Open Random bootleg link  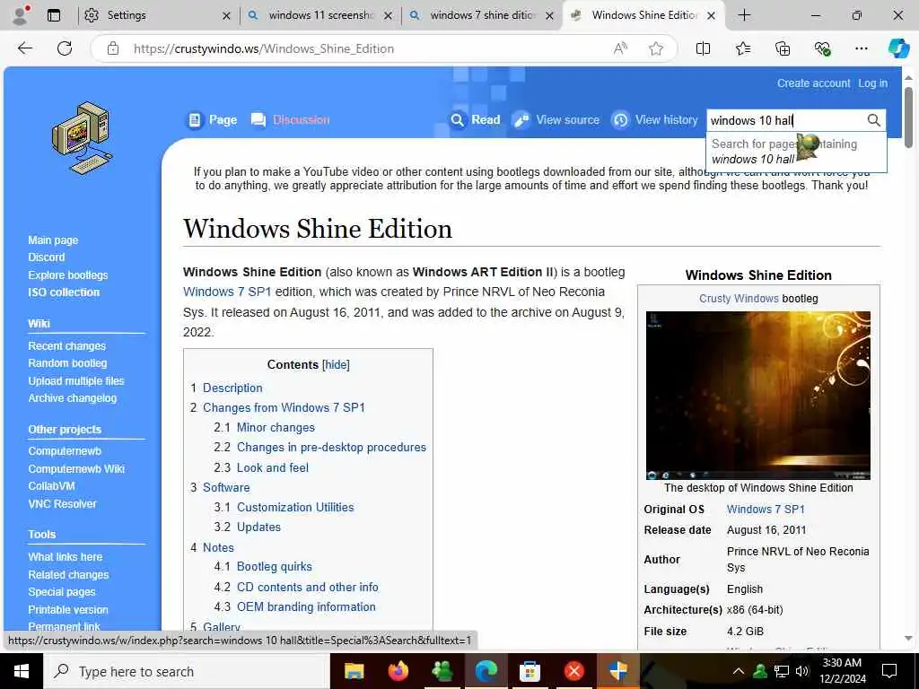click(67, 363)
